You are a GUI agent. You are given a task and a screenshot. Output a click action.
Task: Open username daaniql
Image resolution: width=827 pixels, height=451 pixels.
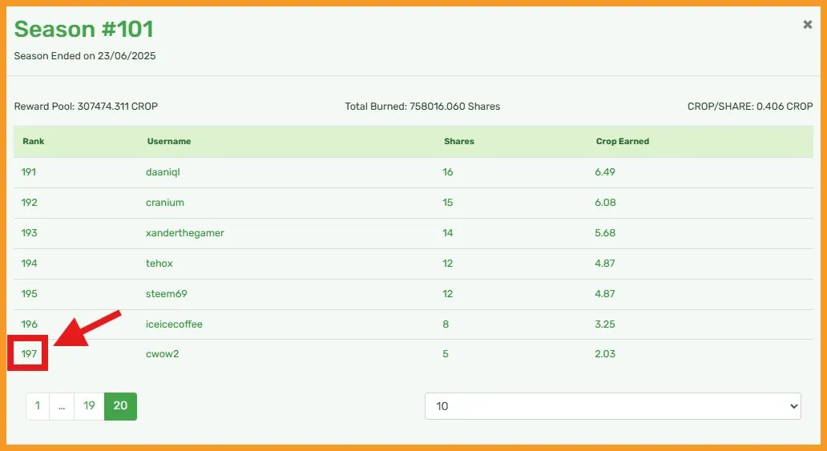(x=163, y=172)
